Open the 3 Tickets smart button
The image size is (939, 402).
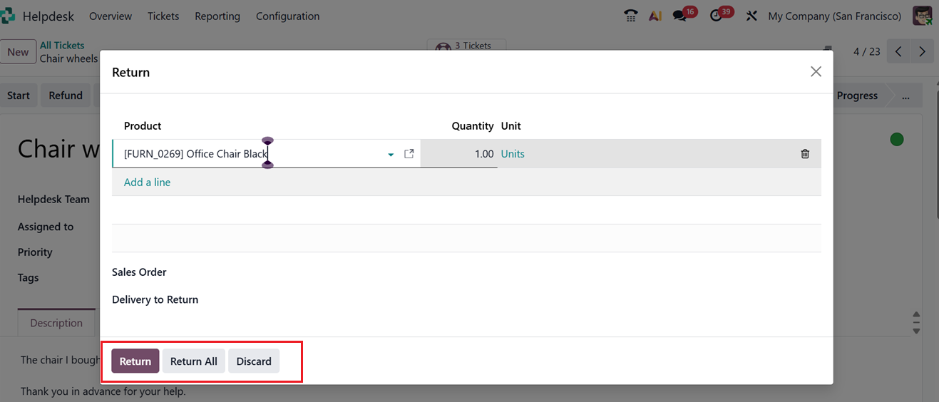click(x=467, y=46)
